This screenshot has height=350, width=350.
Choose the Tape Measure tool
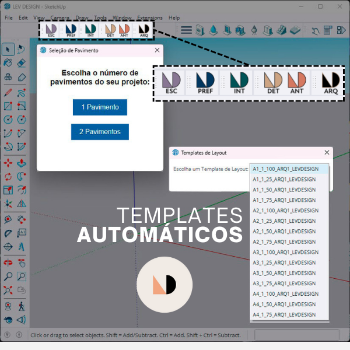pyautogui.click(x=8, y=219)
